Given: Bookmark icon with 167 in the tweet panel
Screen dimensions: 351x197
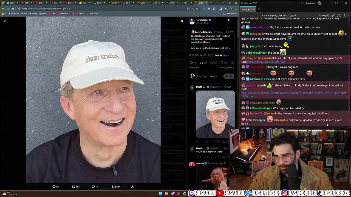Looking at the screenshot, I should (222, 63).
